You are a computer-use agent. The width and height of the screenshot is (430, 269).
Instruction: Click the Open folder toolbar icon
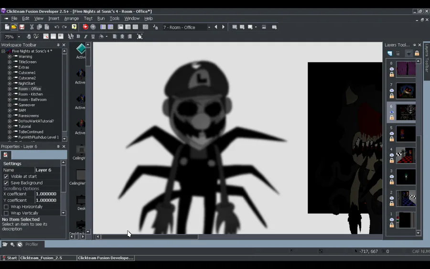(14, 27)
